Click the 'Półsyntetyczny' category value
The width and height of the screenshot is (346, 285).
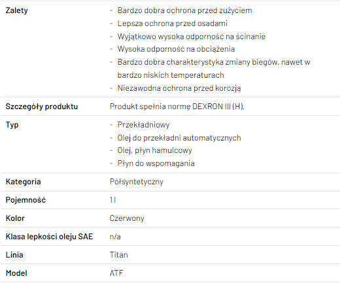tap(137, 182)
